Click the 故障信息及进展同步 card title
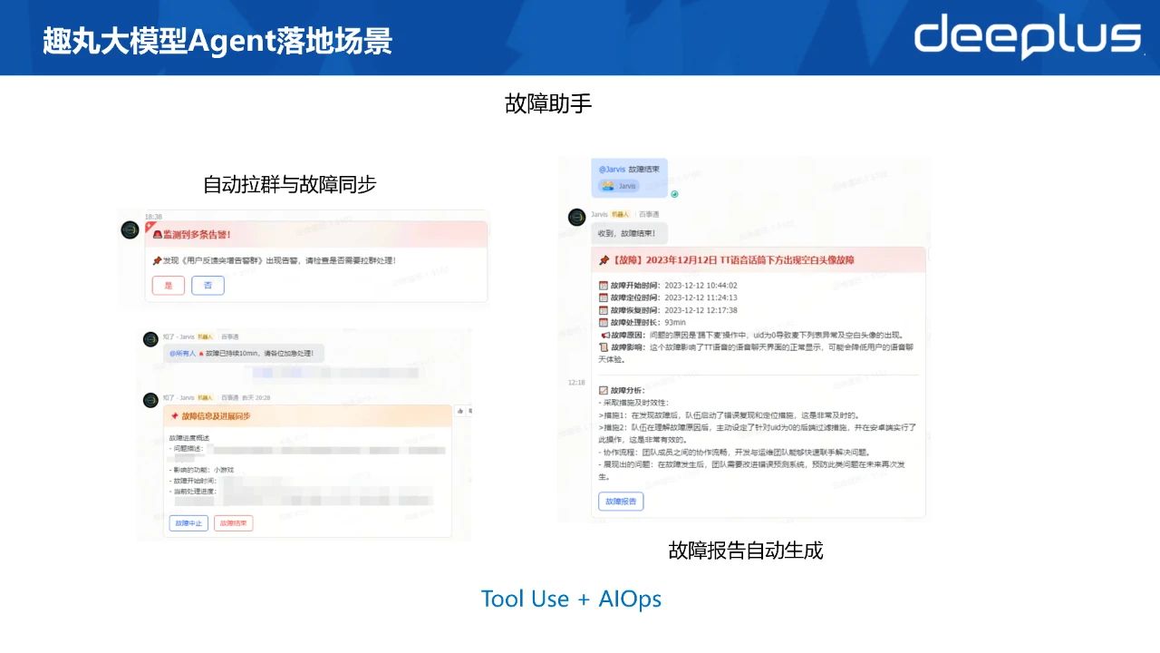This screenshot has width=1160, height=653. coord(216,415)
